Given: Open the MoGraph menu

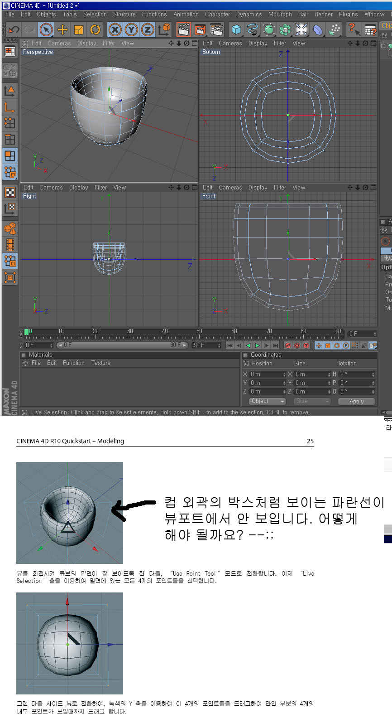Looking at the screenshot, I should pos(280,15).
